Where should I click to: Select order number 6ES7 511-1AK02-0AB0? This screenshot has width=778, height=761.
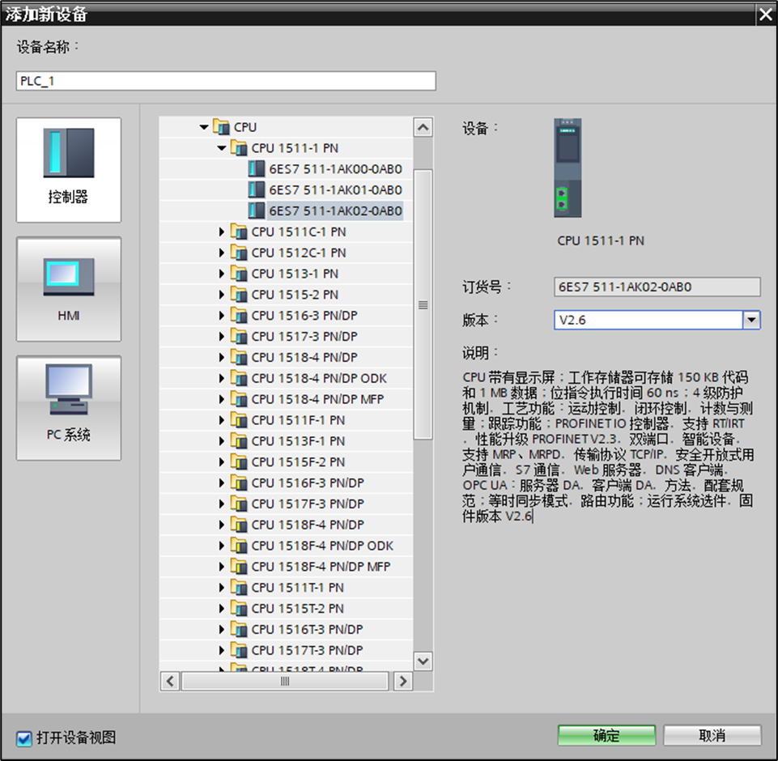click(x=335, y=210)
